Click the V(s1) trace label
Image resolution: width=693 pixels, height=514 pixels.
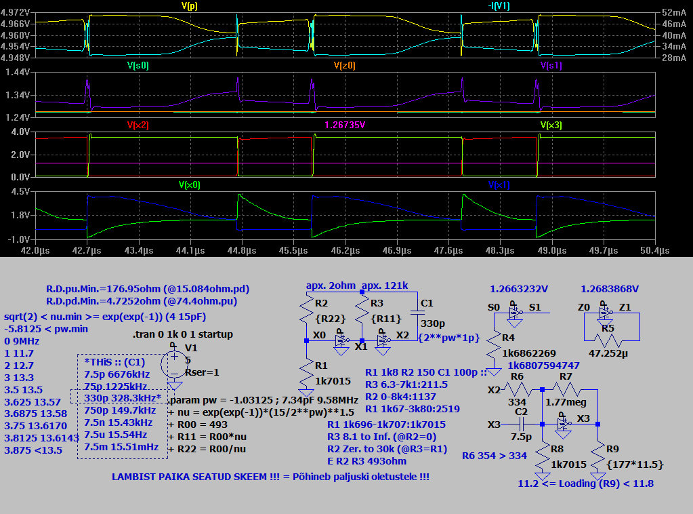click(551, 66)
